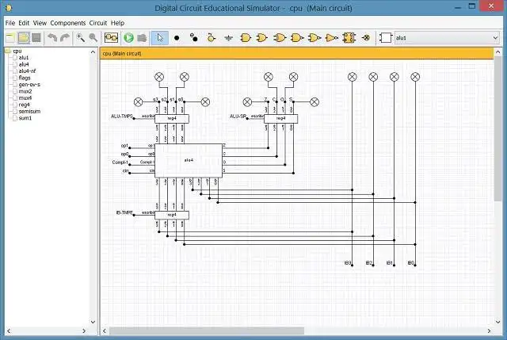Select the single black dot connection tool
This screenshot has height=340, width=507.
[x=177, y=38]
